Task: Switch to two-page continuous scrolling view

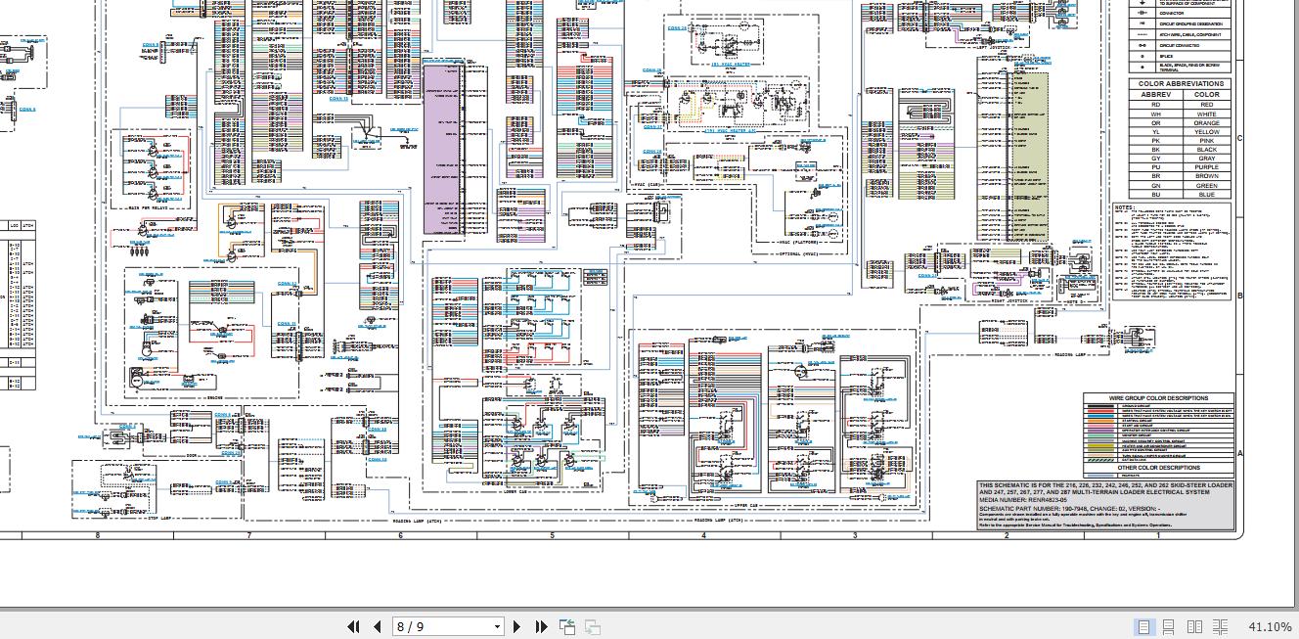Action: [x=1220, y=627]
